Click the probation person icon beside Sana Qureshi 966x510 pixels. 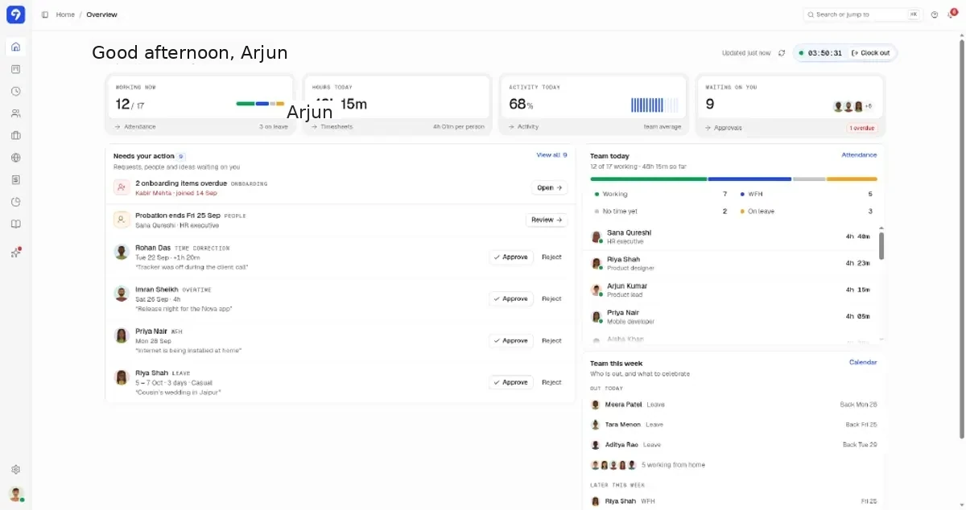point(121,220)
